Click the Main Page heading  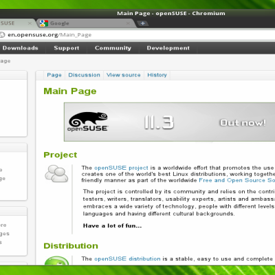tap(70, 91)
